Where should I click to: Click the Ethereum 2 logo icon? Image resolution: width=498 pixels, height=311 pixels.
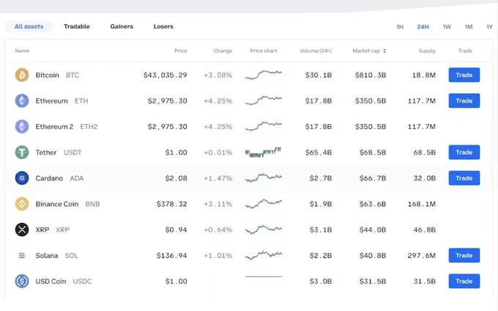click(22, 127)
